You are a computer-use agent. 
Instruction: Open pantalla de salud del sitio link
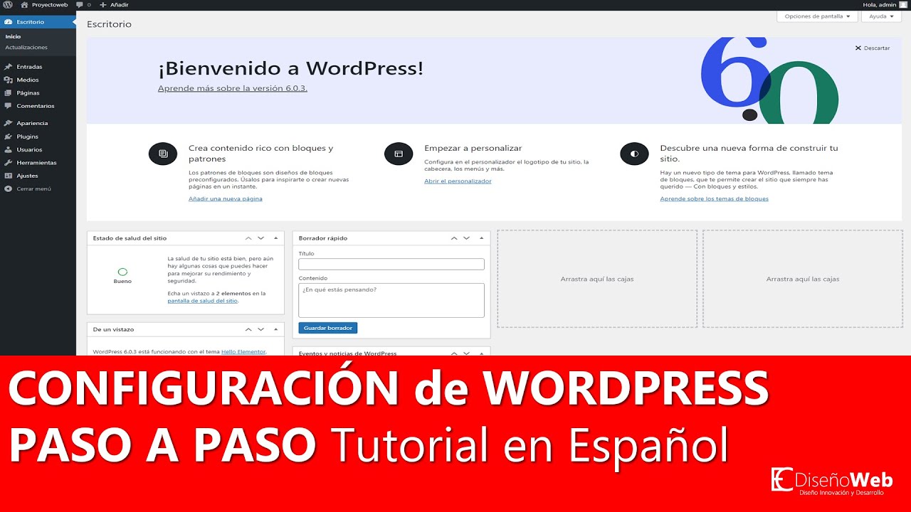pyautogui.click(x=202, y=301)
